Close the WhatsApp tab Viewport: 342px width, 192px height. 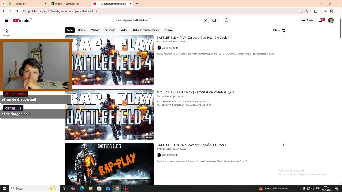point(45,4)
